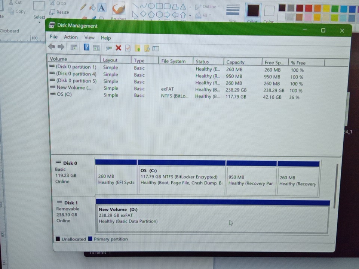This screenshot has width=359, height=269.
Task: Click the blue Help question mark icon
Action: pyautogui.click(x=86, y=47)
